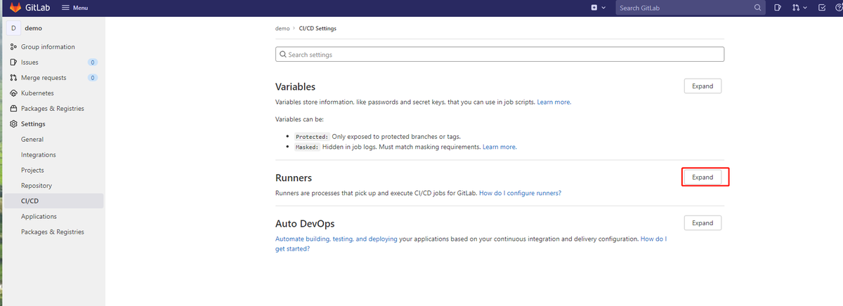
Task: Click the Merge requests sidebar icon
Action: [x=13, y=78]
